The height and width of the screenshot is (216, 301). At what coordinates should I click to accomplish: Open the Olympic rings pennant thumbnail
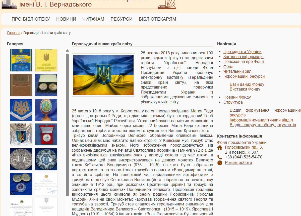[x=21, y=134]
